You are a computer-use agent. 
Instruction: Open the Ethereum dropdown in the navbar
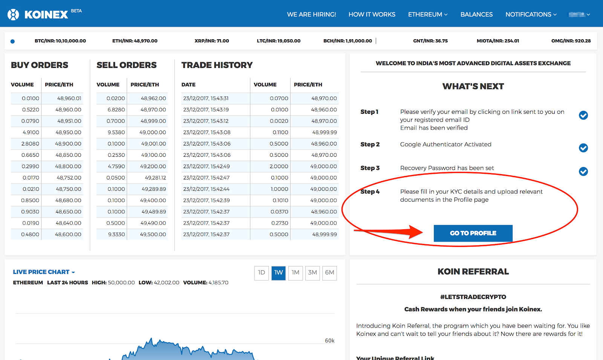tap(428, 14)
